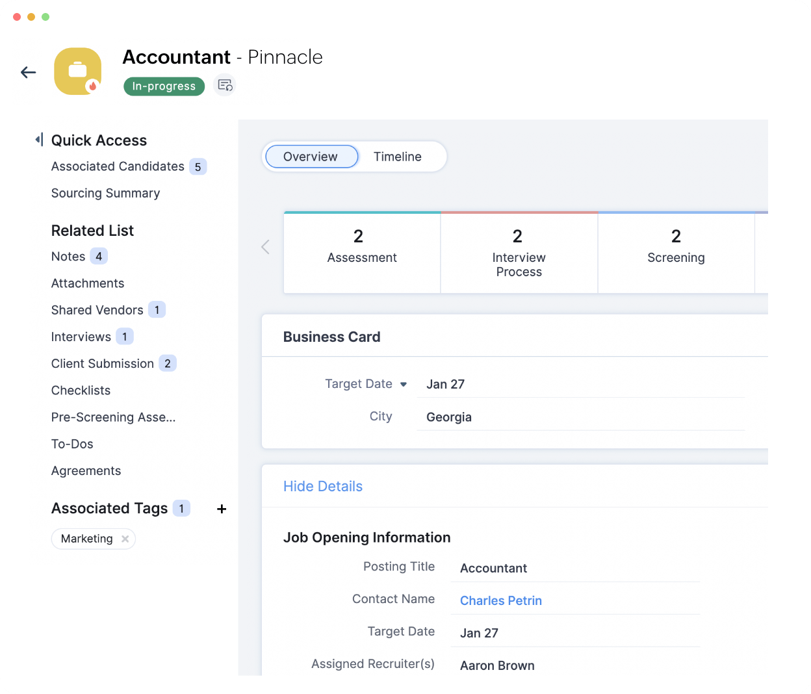Screen dimensions: 811x694
Task: Collapse the Quick Access sidebar panel
Action: coord(39,140)
